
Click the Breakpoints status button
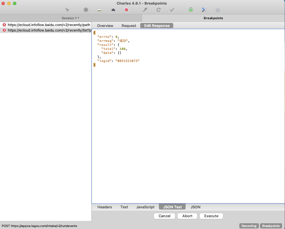coord(271,226)
